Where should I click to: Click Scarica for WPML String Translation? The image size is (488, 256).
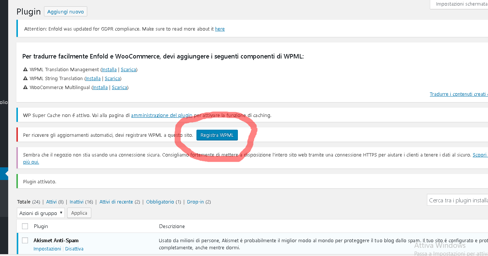[x=112, y=78]
